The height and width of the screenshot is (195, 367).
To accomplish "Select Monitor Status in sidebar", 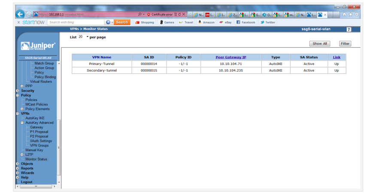I will (x=36, y=159).
